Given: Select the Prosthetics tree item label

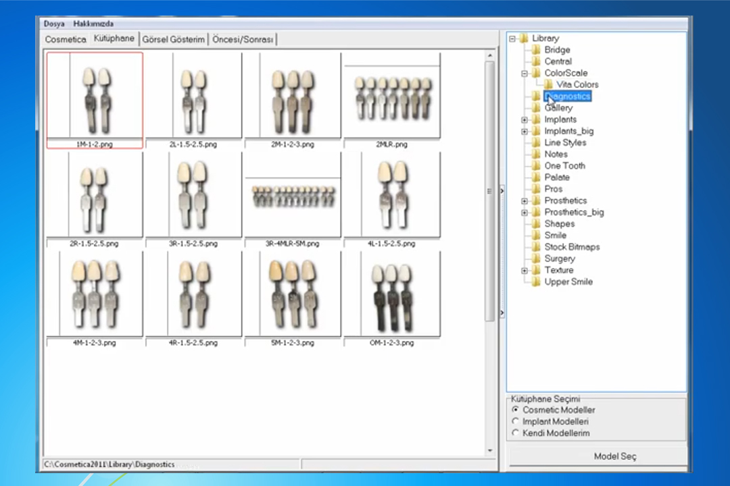Looking at the screenshot, I should coord(566,200).
